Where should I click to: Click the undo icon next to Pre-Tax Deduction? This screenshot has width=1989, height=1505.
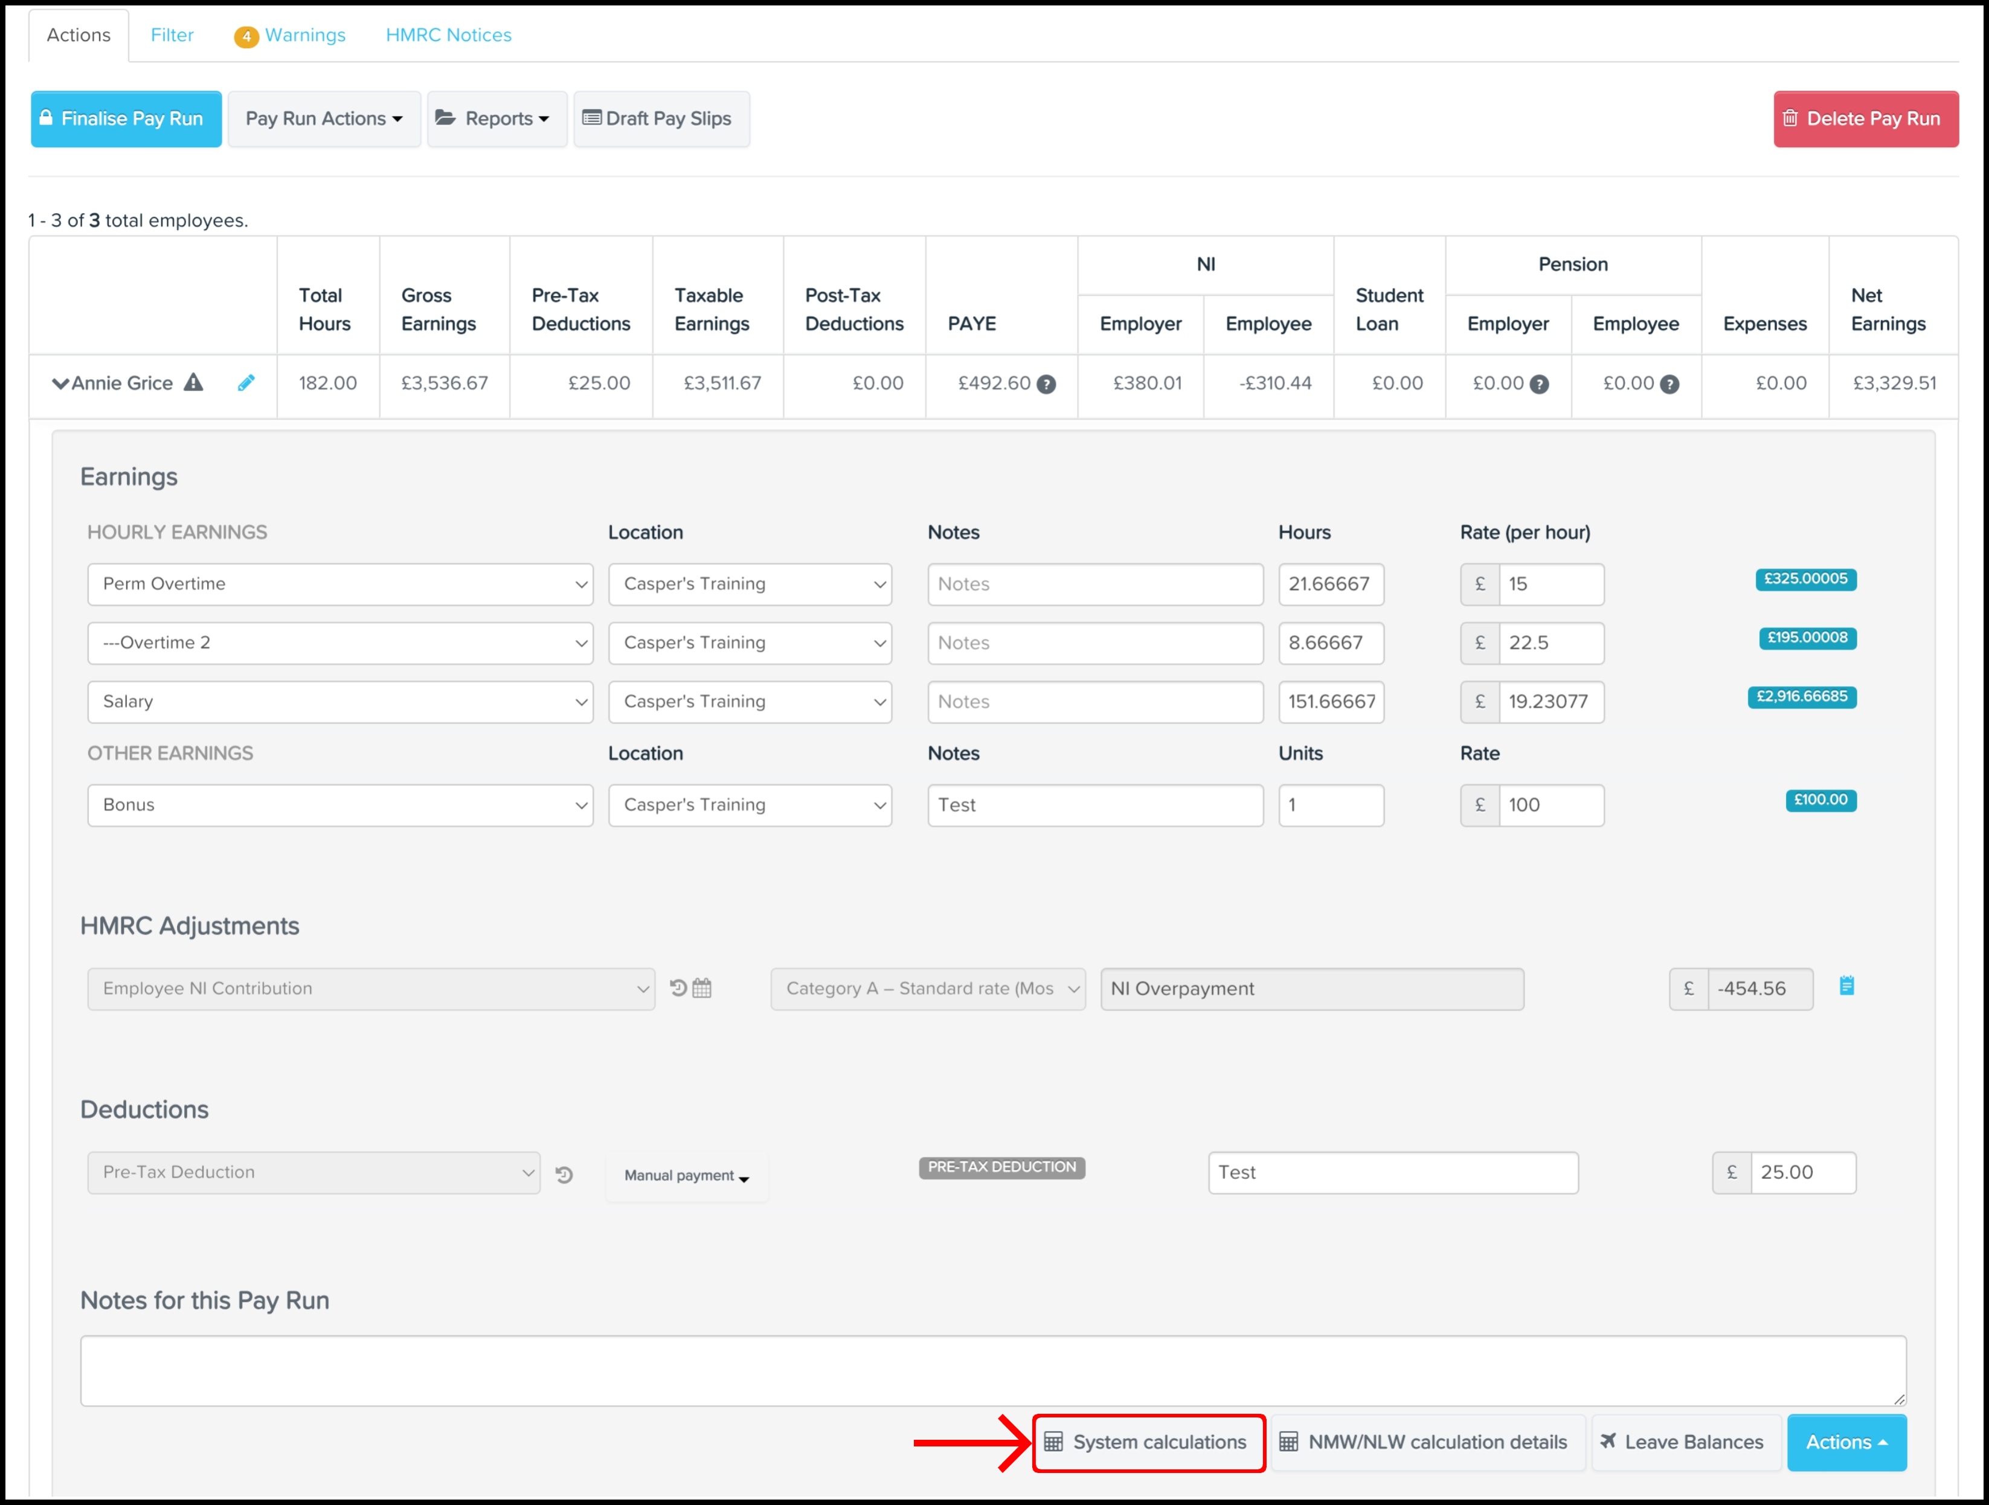coord(565,1174)
